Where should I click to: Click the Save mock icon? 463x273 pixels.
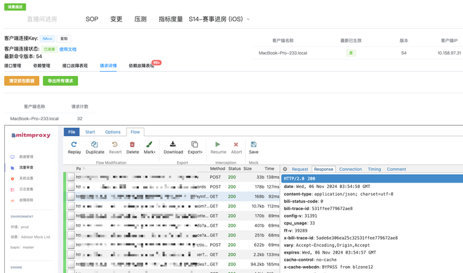(254, 144)
